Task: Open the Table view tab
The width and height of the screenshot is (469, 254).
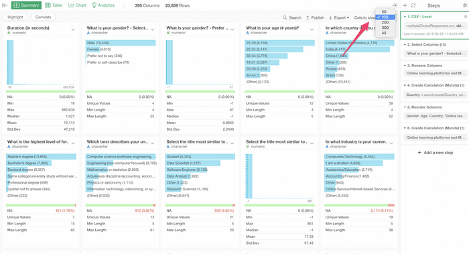Action: 54,5
